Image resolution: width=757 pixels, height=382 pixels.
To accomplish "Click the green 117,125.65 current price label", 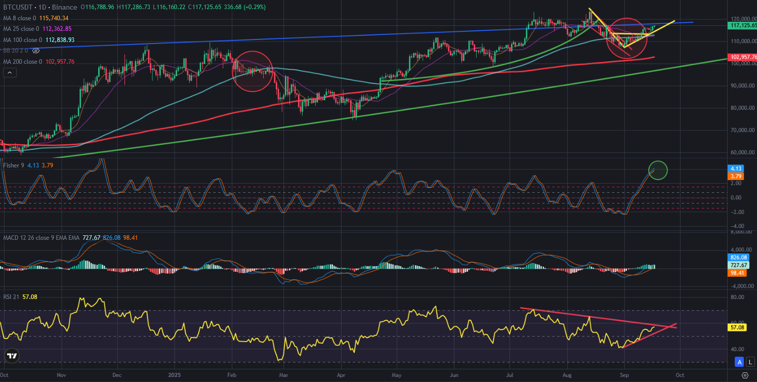I will 743,25.
